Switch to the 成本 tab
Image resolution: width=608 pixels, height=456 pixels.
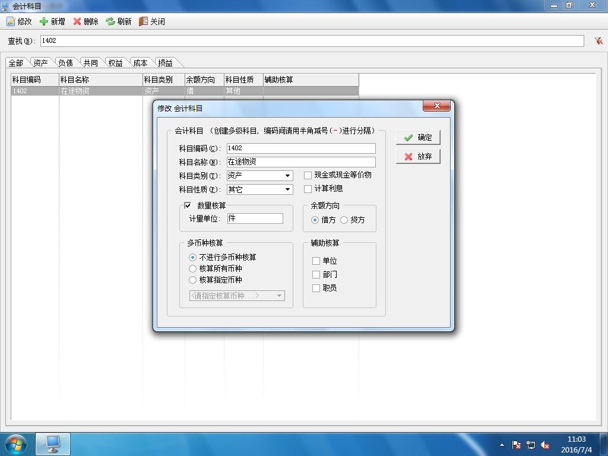(x=140, y=63)
